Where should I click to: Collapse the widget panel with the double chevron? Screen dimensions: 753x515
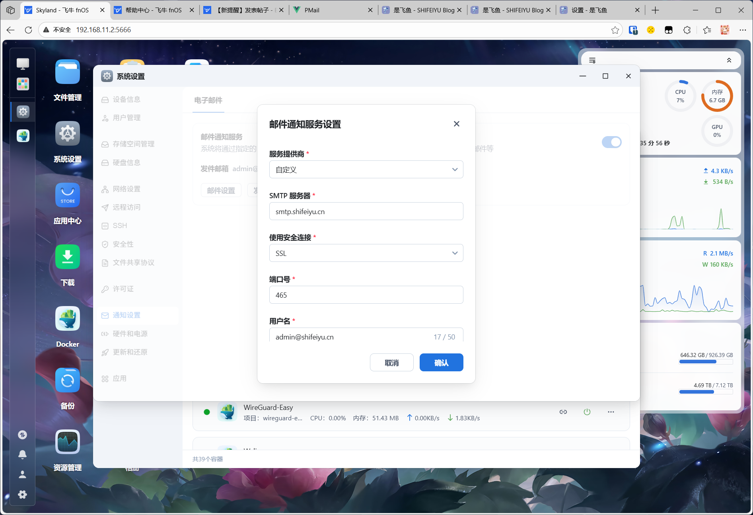tap(729, 60)
